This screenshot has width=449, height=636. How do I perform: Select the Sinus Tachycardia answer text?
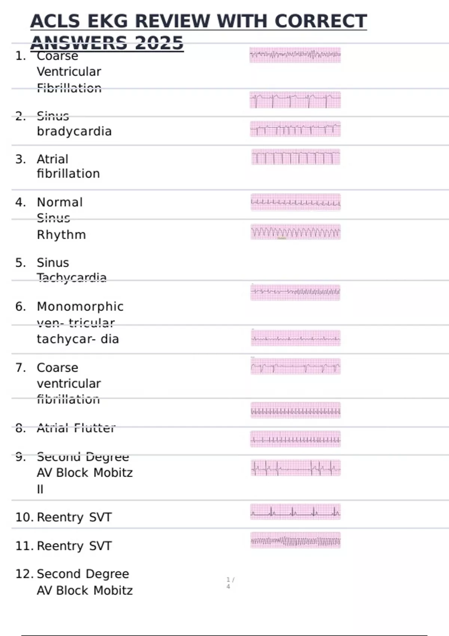coord(71,270)
